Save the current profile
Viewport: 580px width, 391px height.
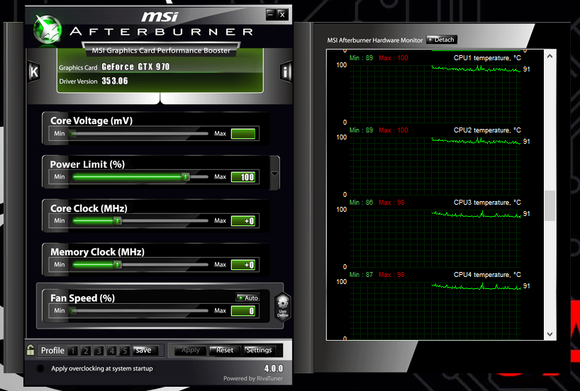145,351
